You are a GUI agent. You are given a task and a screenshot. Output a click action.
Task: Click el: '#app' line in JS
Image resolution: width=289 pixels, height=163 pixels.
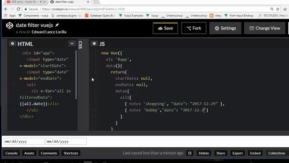(118, 59)
